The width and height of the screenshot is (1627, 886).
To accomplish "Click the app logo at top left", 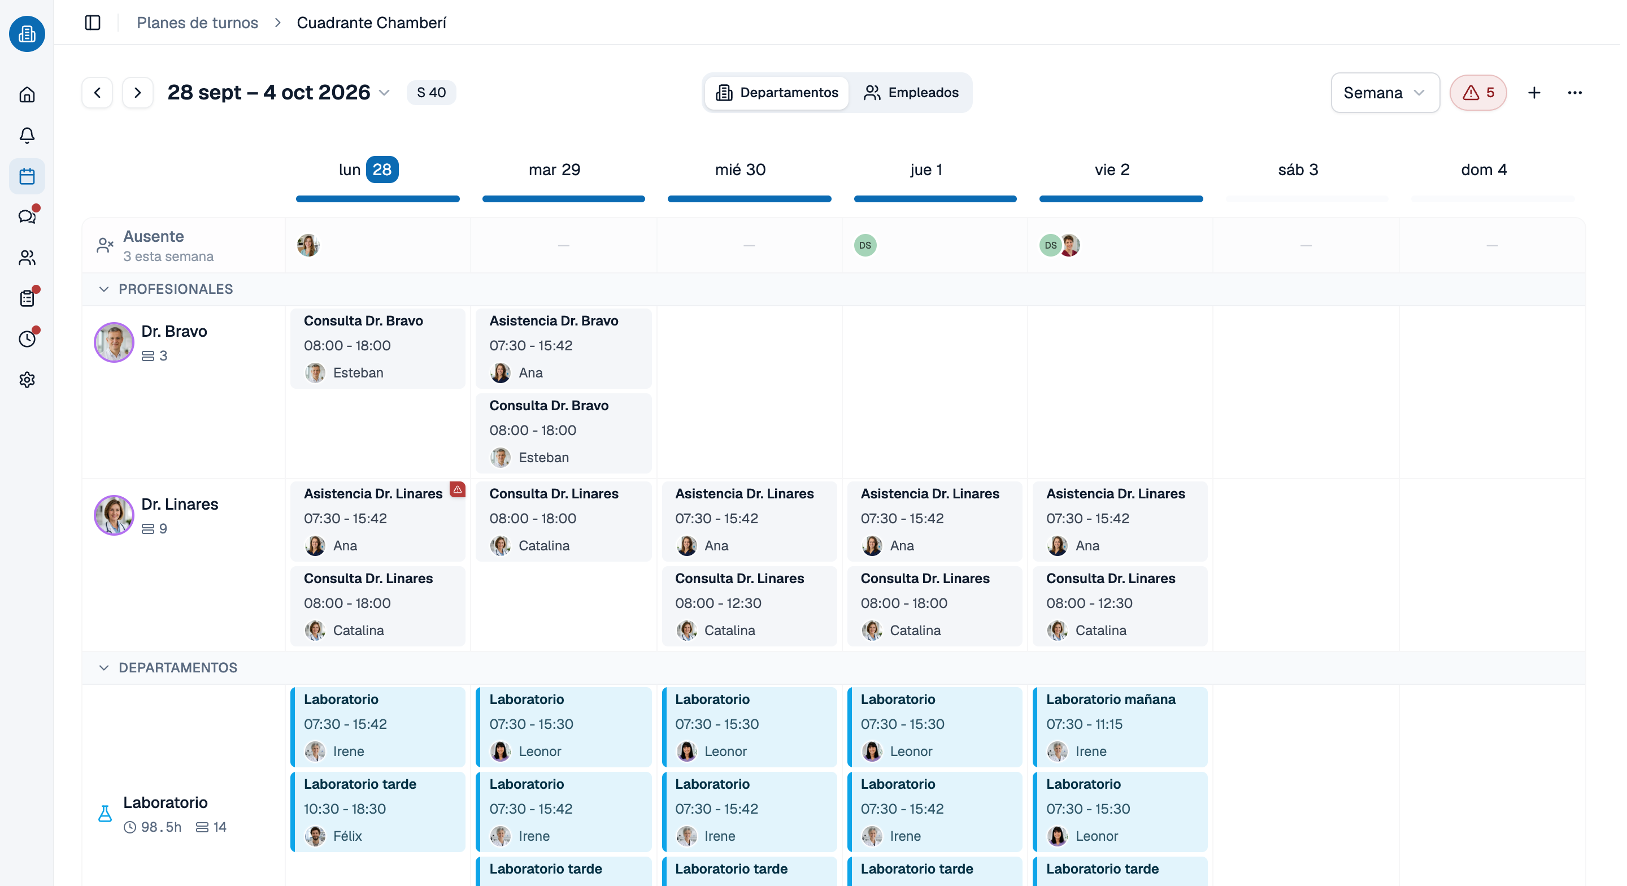I will pyautogui.click(x=27, y=34).
